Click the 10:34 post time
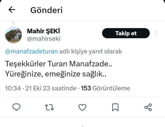 [x=13, y=88]
